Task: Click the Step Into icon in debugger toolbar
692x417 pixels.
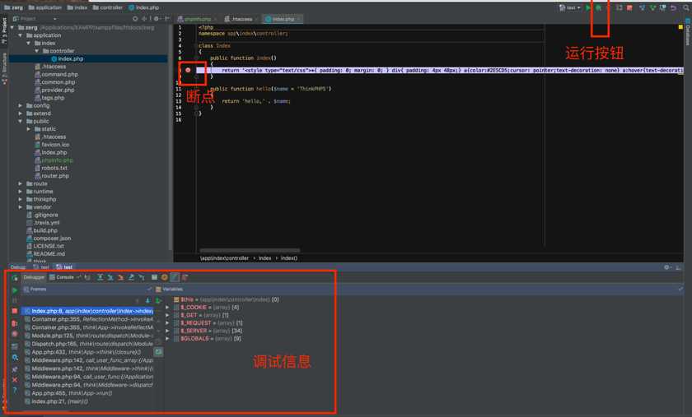Action: [x=110, y=277]
